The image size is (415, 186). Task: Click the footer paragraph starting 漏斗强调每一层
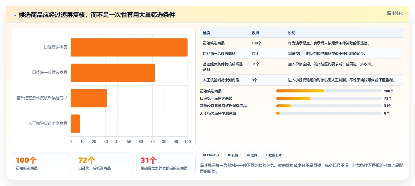[301, 168]
